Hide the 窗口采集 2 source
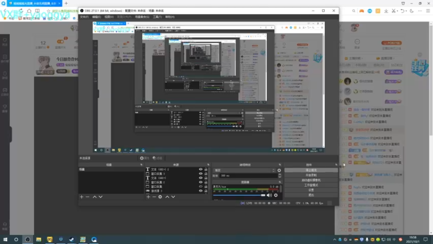This screenshot has height=244, width=433. tap(201, 182)
